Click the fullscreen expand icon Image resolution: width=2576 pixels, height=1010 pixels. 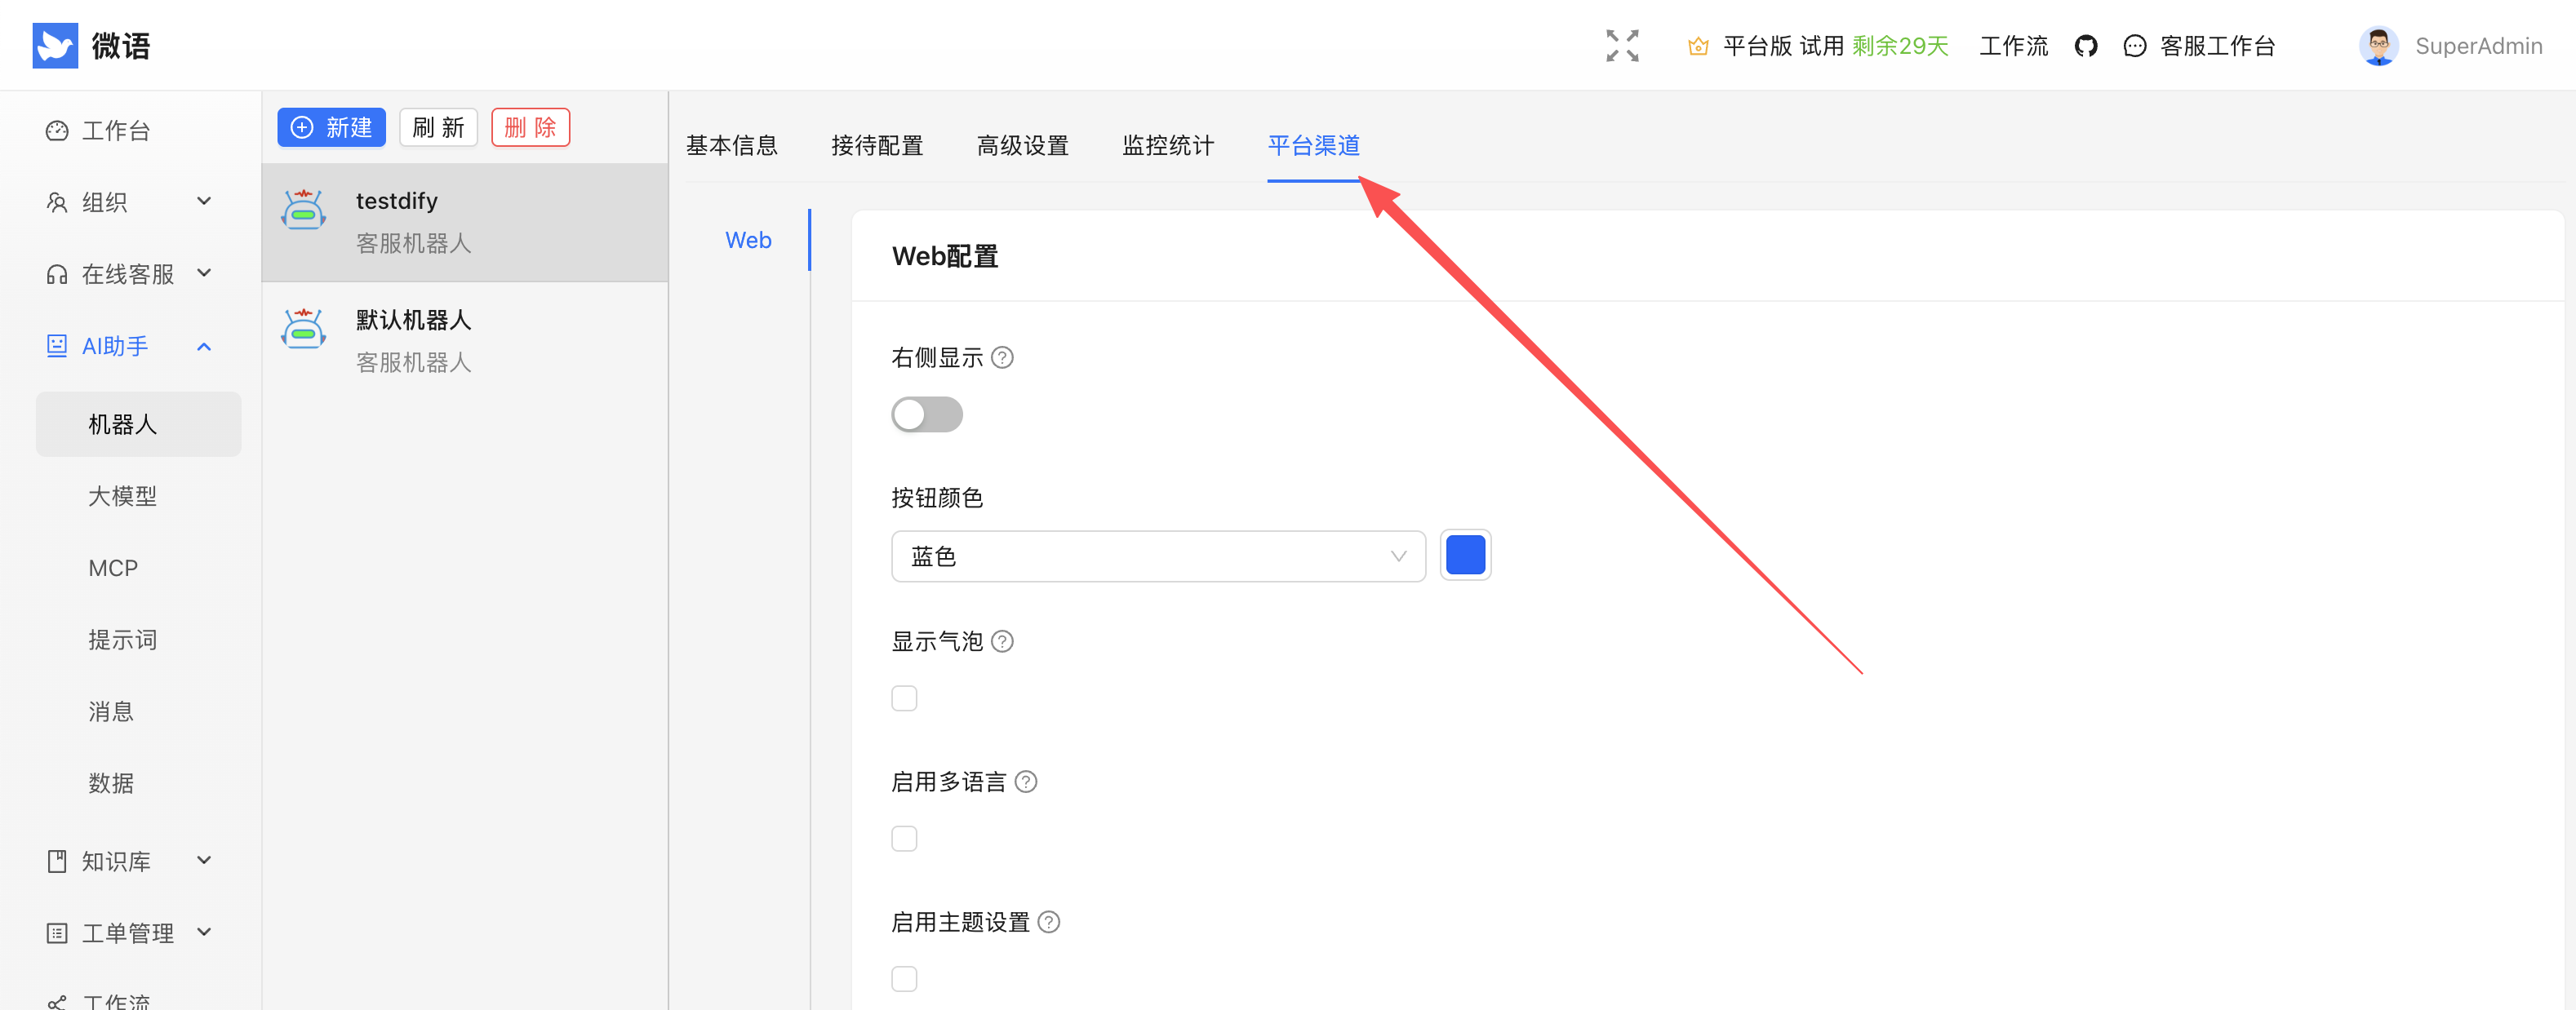click(x=1621, y=46)
